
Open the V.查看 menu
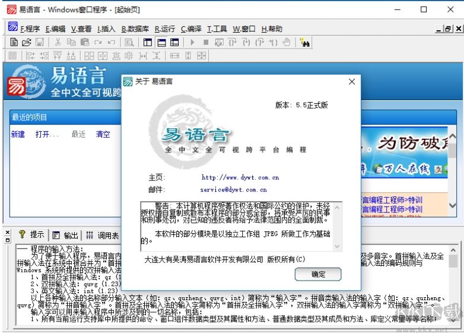81,28
